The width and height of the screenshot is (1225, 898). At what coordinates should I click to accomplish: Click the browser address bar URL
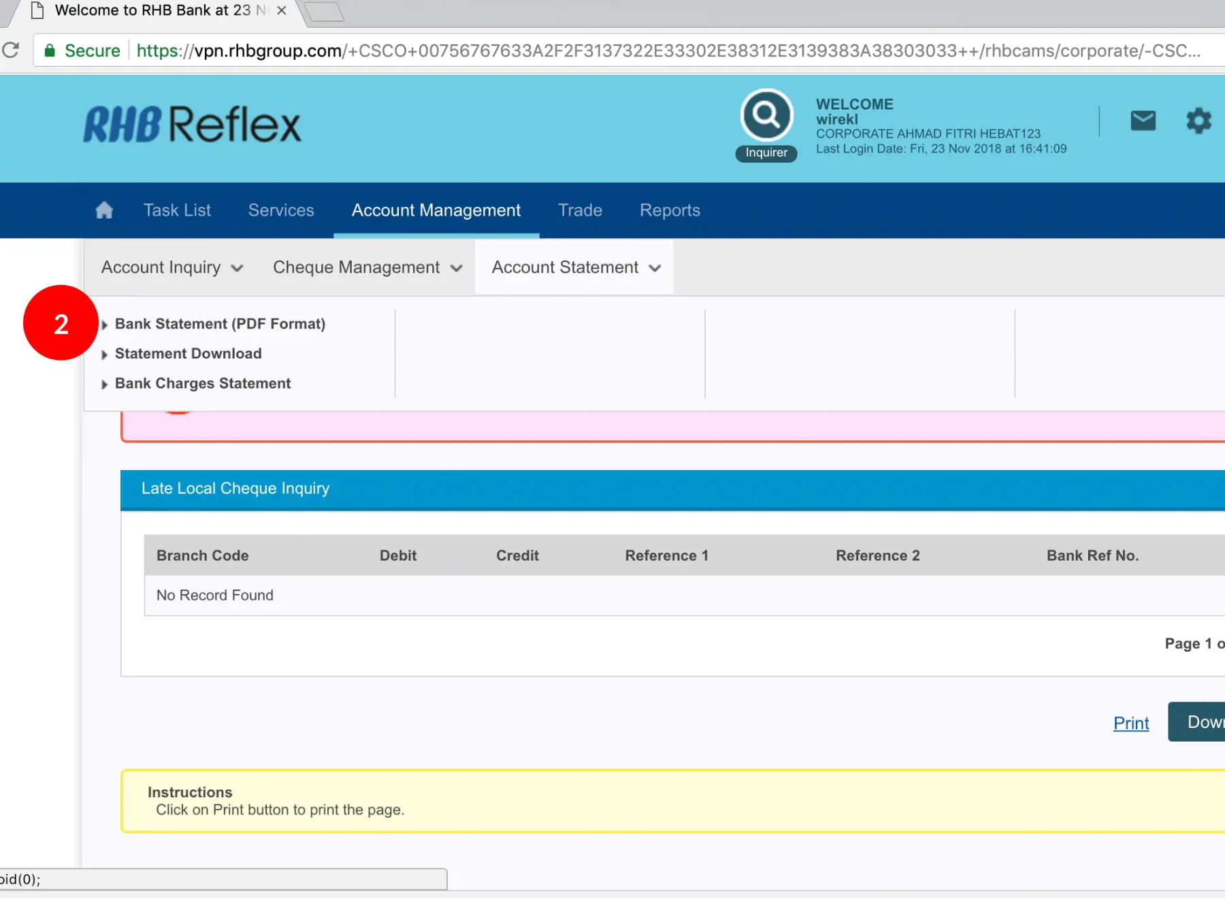pos(667,51)
